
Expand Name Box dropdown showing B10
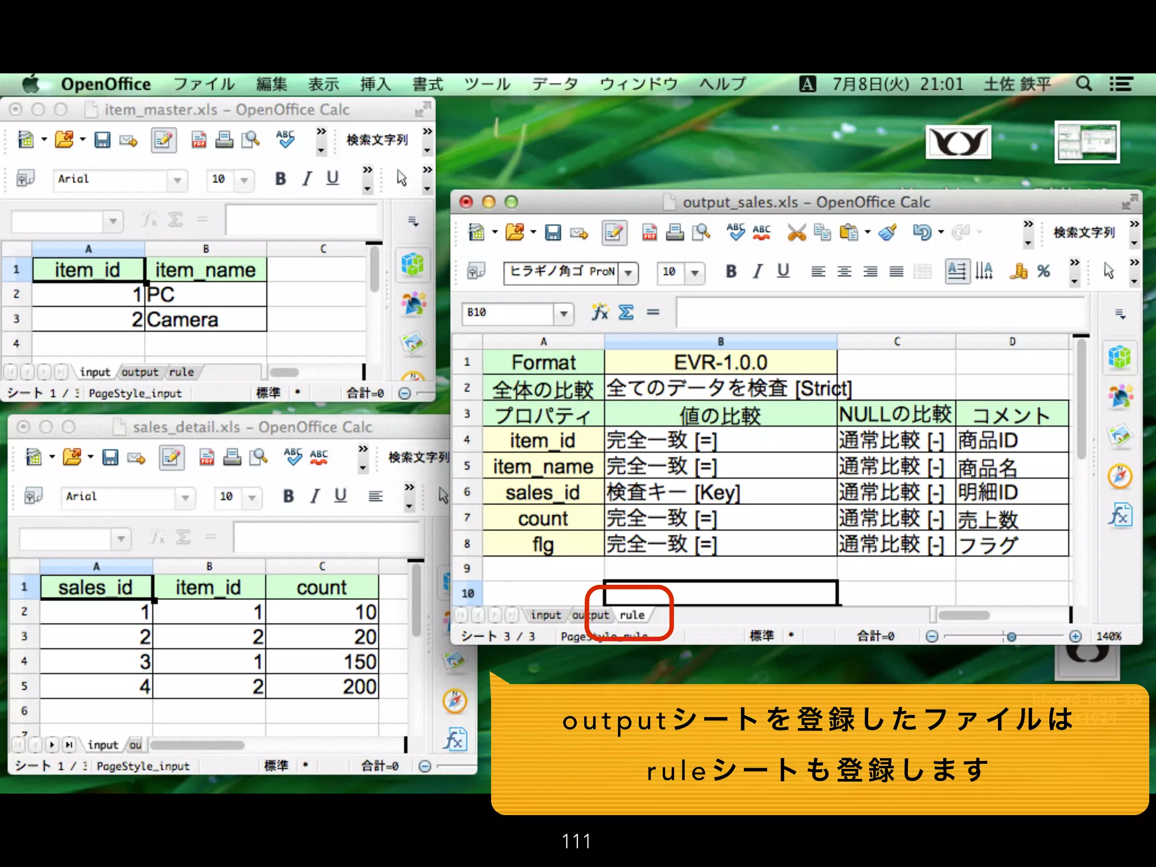563,314
